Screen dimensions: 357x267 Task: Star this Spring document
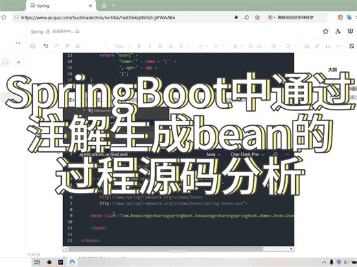pos(325,31)
